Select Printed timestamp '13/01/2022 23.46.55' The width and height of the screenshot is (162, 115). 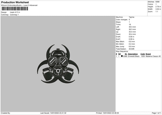pos(111,113)
